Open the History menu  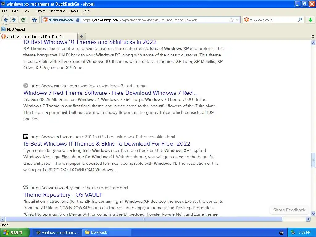pos(39,11)
